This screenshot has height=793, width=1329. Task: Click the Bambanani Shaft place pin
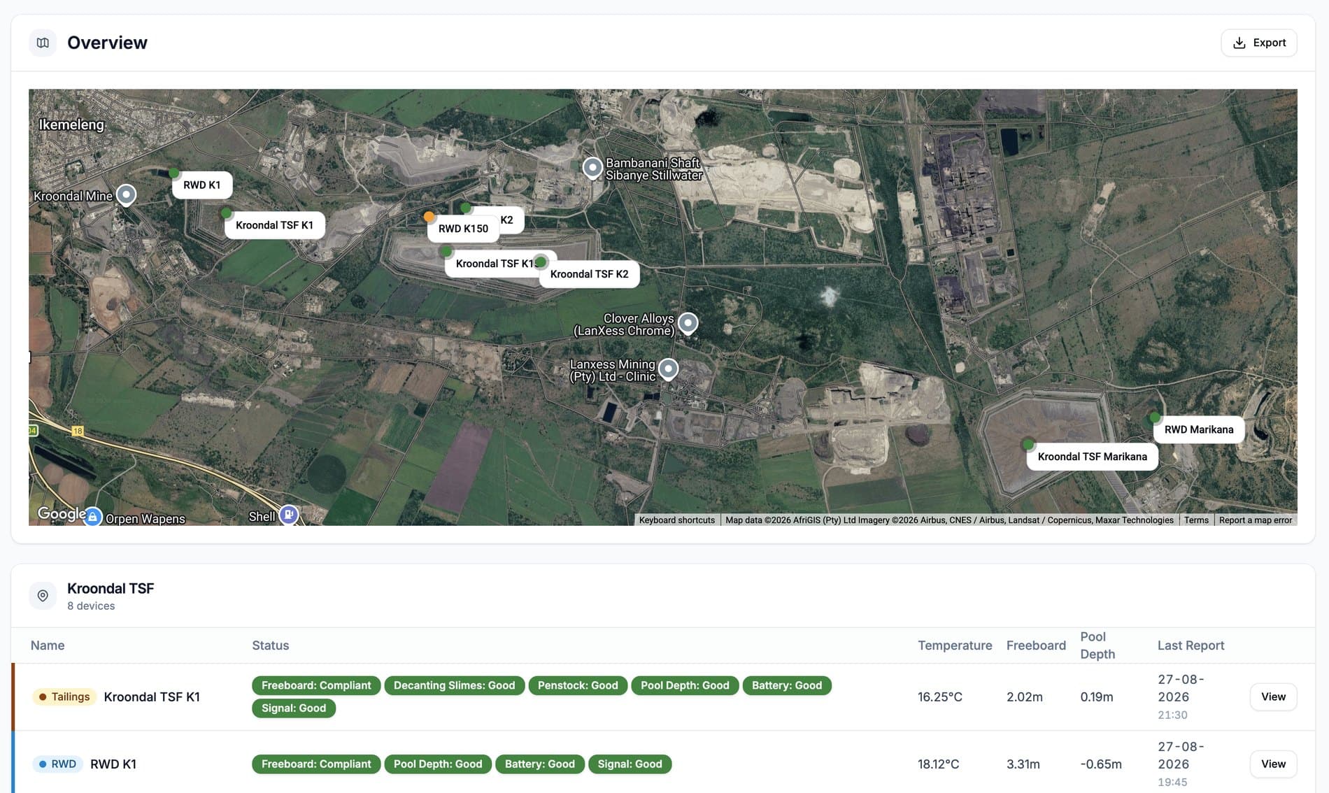click(592, 168)
